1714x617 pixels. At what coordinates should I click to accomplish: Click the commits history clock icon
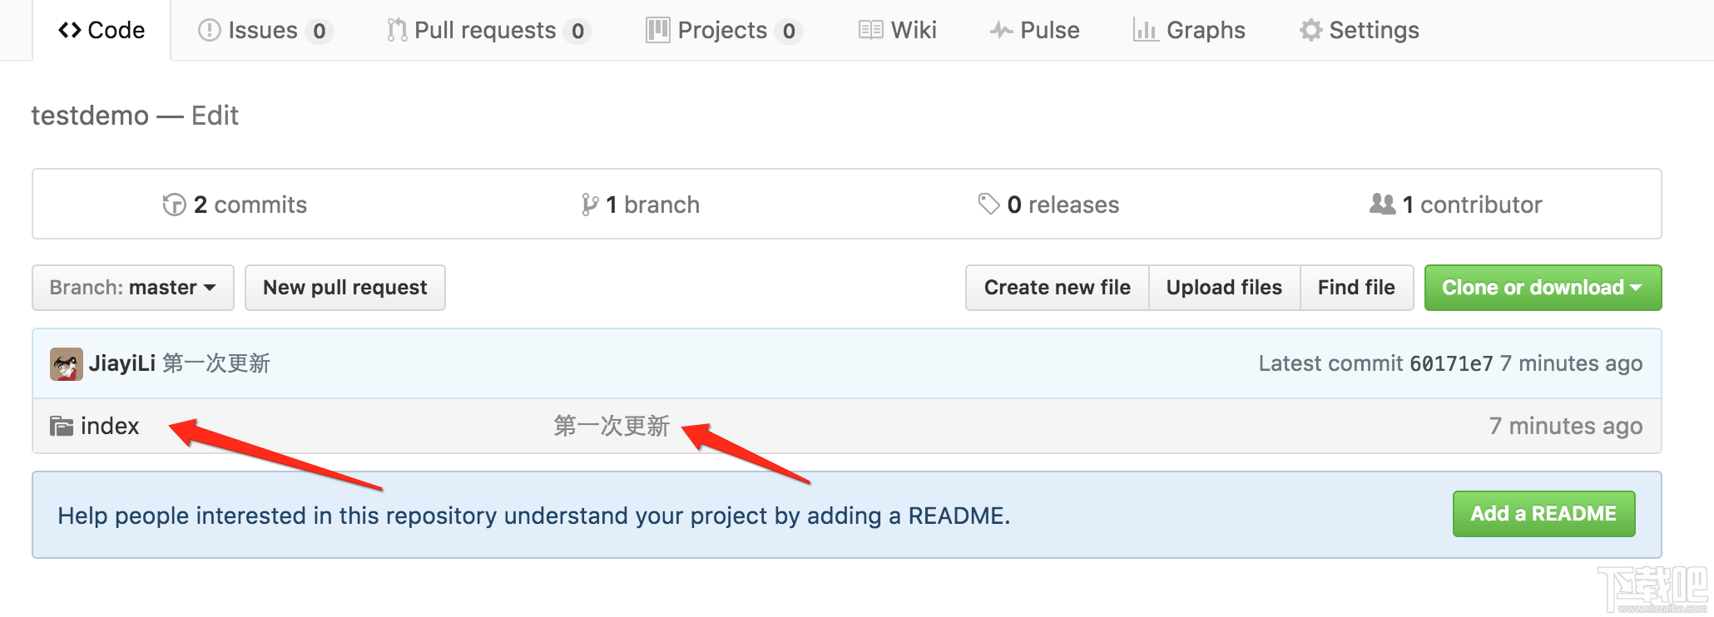[x=174, y=205]
